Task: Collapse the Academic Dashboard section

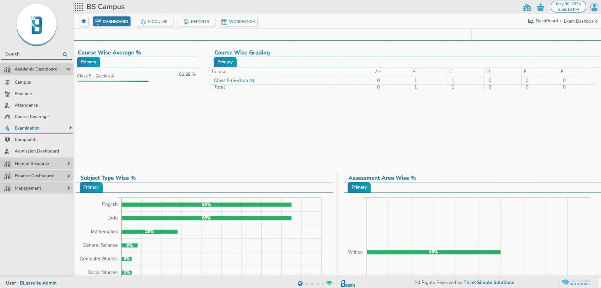Action: pos(68,69)
